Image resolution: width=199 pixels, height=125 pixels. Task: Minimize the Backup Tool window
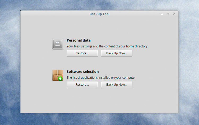(162, 14)
